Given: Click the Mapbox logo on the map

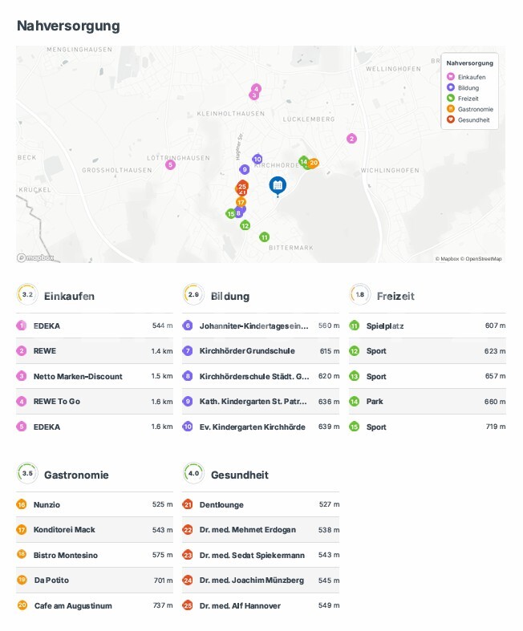Looking at the screenshot, I should [x=36, y=257].
